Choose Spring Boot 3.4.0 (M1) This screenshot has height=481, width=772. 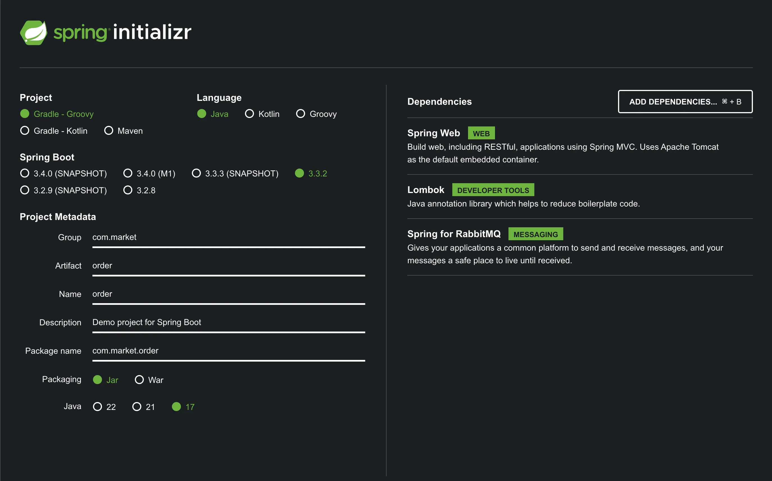pos(128,173)
